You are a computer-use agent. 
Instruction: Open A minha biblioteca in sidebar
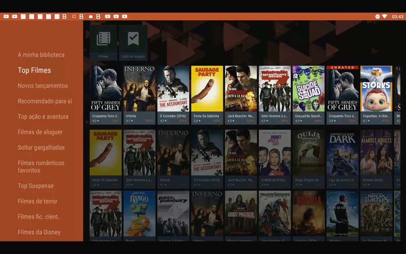pyautogui.click(x=41, y=55)
